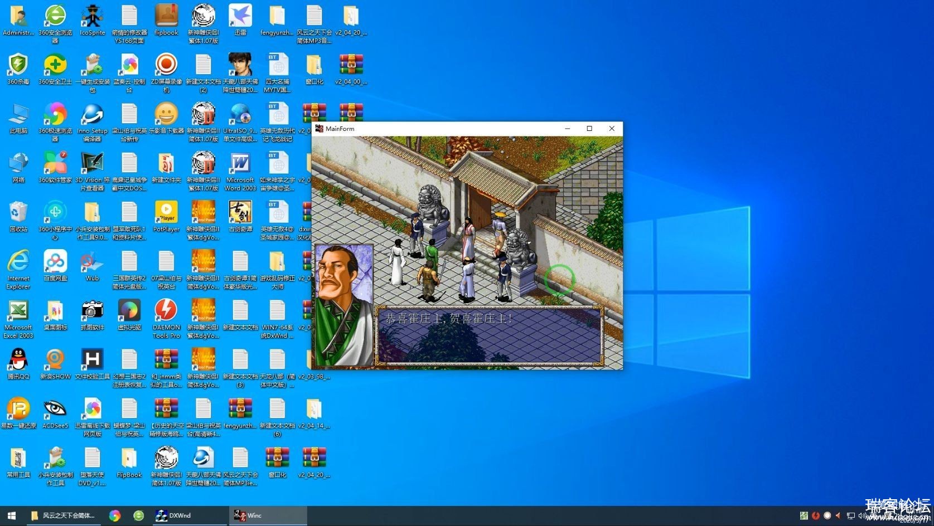The width and height of the screenshot is (934, 526).
Task: Open the Windows Start menu
Action: tap(12, 515)
